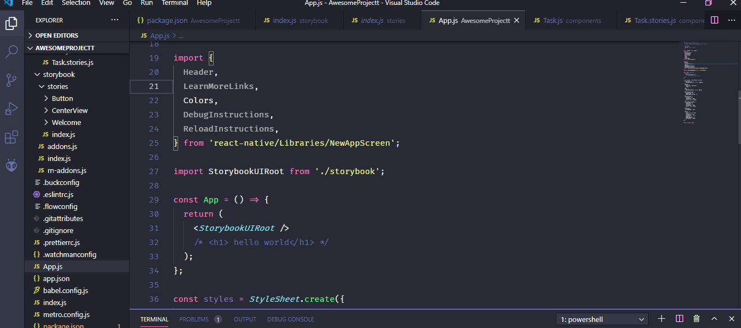Switch to Task.js components tab
Viewport: 741px width, 328px height.
tap(571, 20)
